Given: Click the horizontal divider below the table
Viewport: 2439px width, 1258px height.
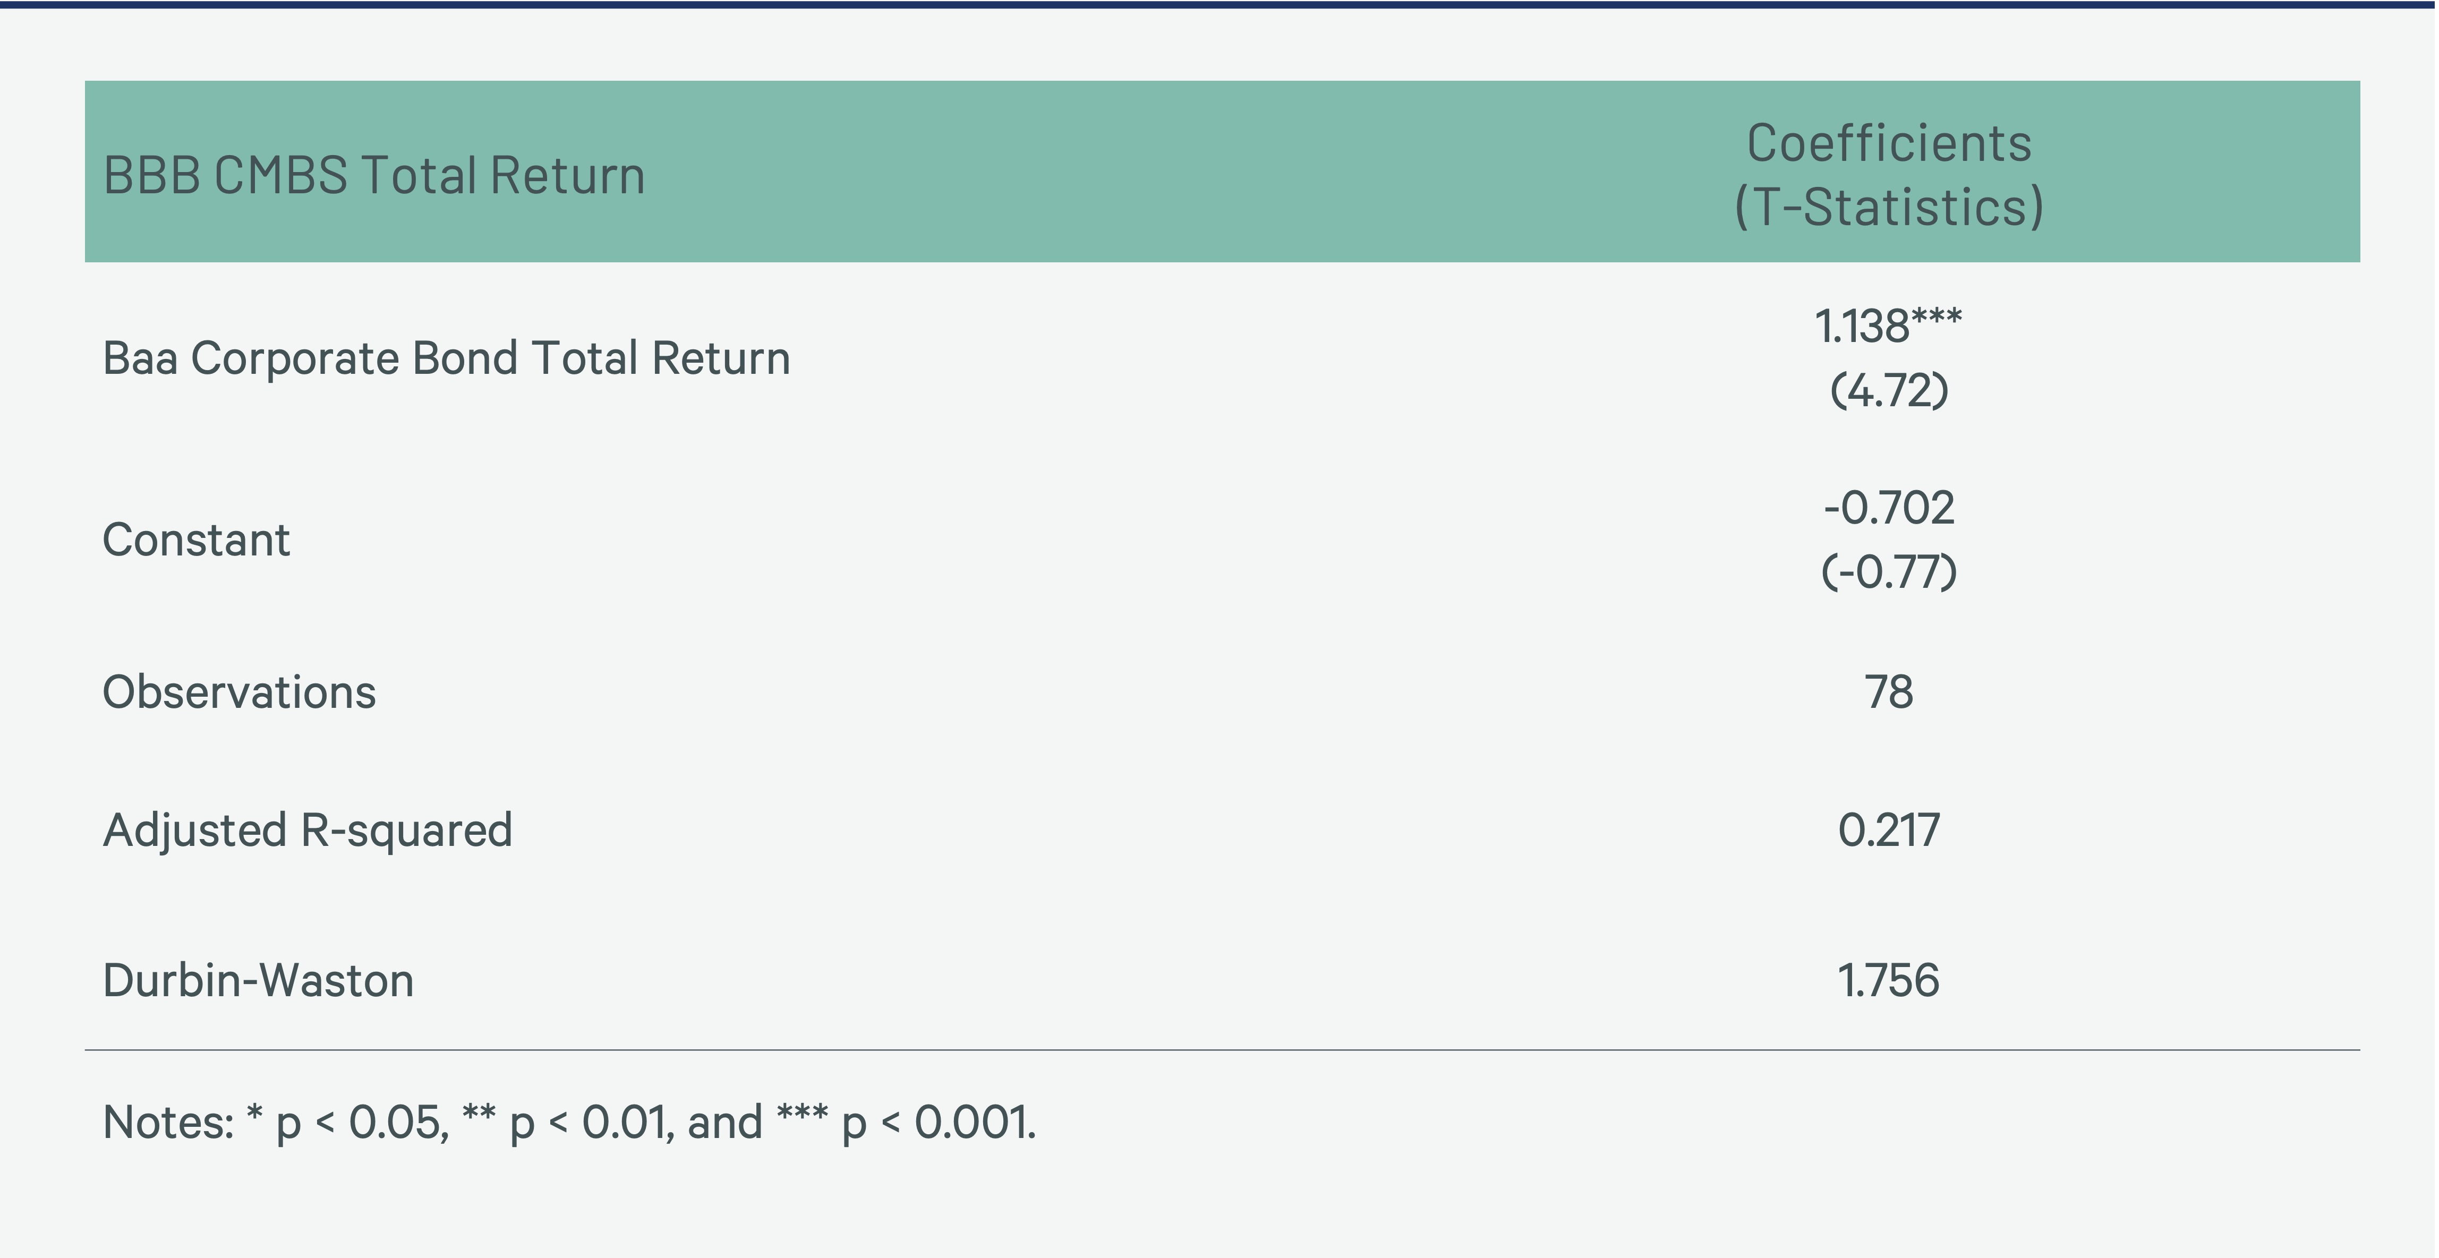Looking at the screenshot, I should 1222,1050.
